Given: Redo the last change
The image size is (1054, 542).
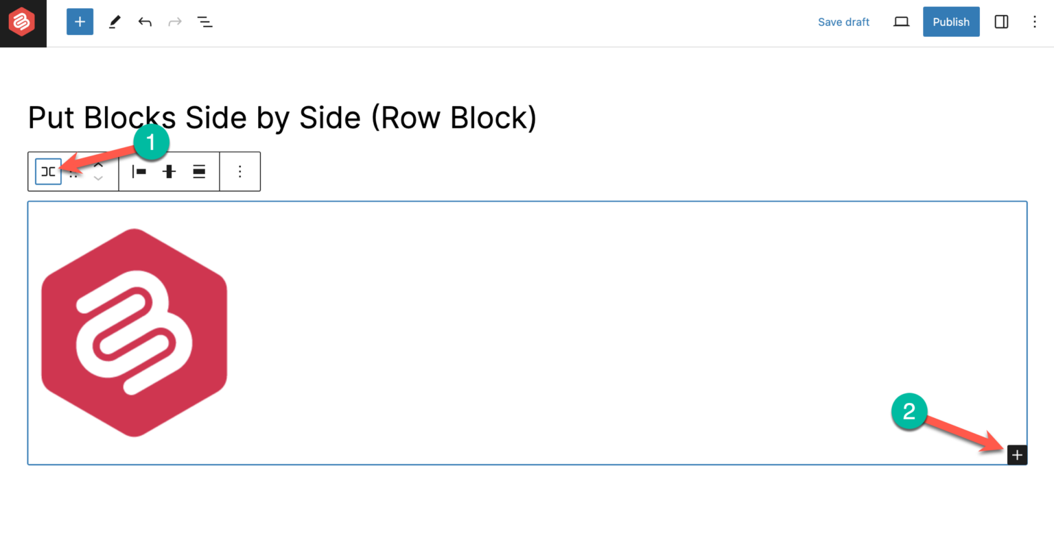Looking at the screenshot, I should coord(174,21).
